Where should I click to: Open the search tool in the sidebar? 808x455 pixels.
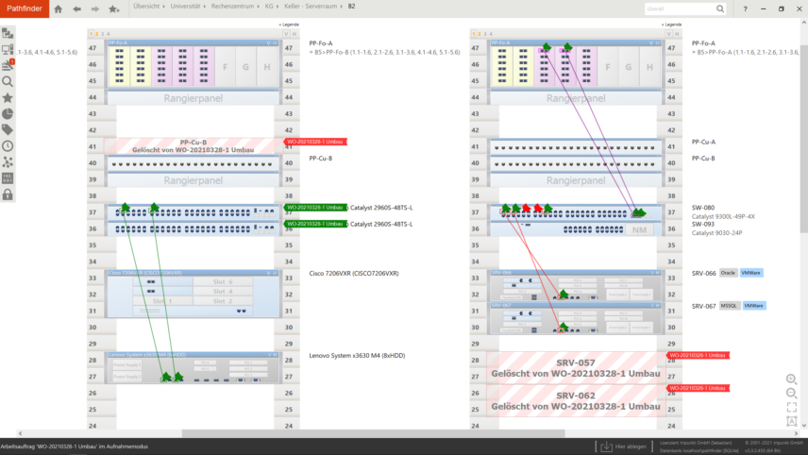pos(8,81)
